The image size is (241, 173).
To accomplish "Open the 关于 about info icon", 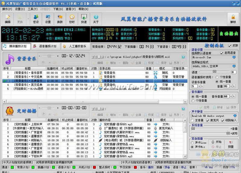I will [96, 19].
